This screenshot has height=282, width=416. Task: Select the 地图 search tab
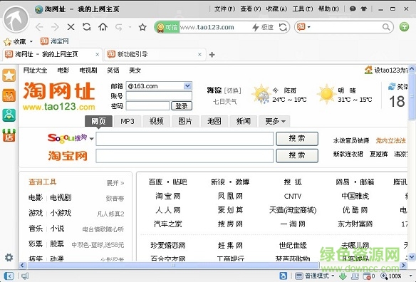[x=214, y=121]
